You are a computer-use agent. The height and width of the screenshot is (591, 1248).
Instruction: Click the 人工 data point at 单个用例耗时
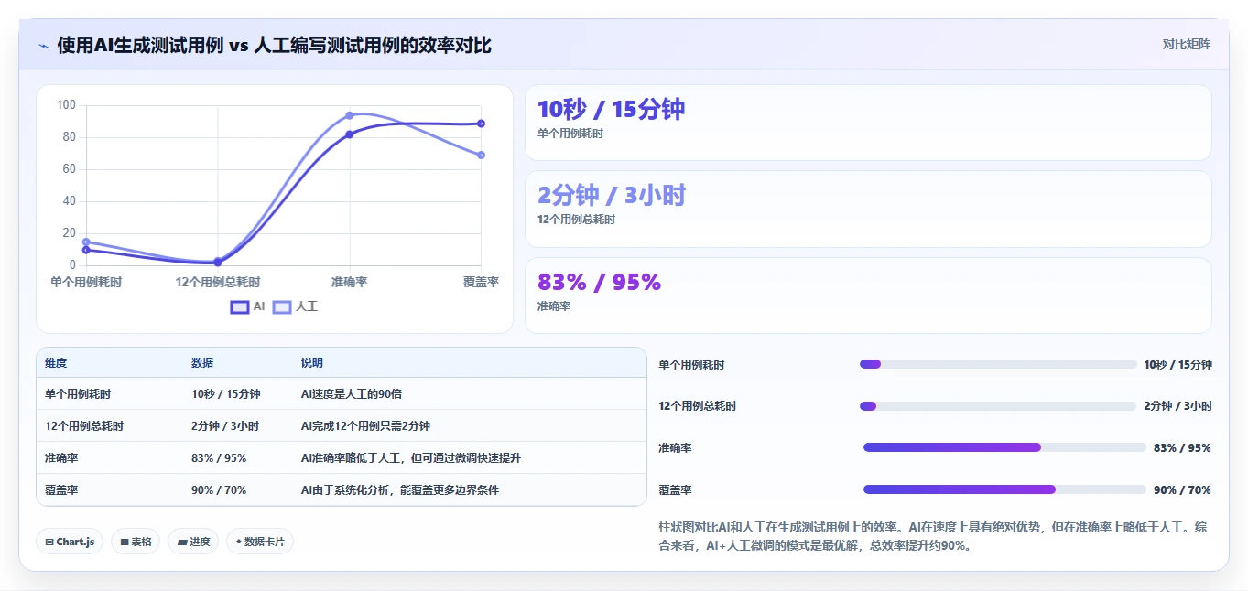pyautogui.click(x=86, y=242)
